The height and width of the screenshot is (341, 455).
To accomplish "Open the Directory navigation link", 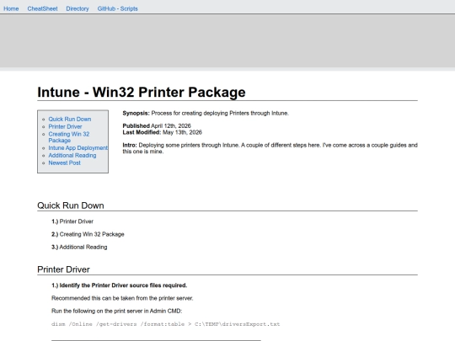I will point(78,8).
